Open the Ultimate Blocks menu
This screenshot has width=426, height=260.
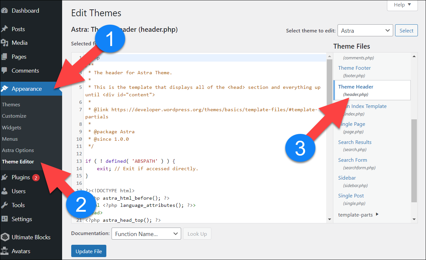click(x=31, y=237)
